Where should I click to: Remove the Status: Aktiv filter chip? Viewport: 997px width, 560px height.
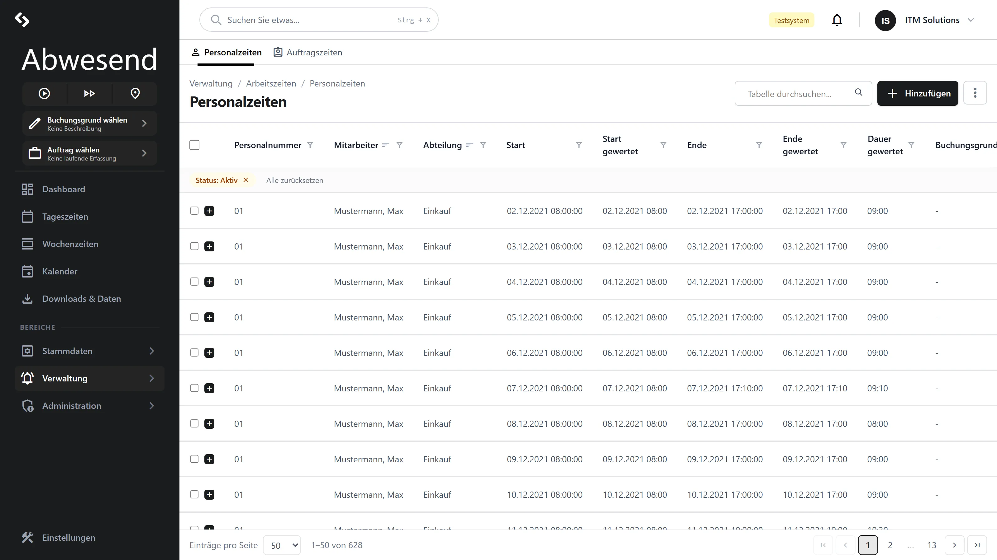[x=246, y=180]
